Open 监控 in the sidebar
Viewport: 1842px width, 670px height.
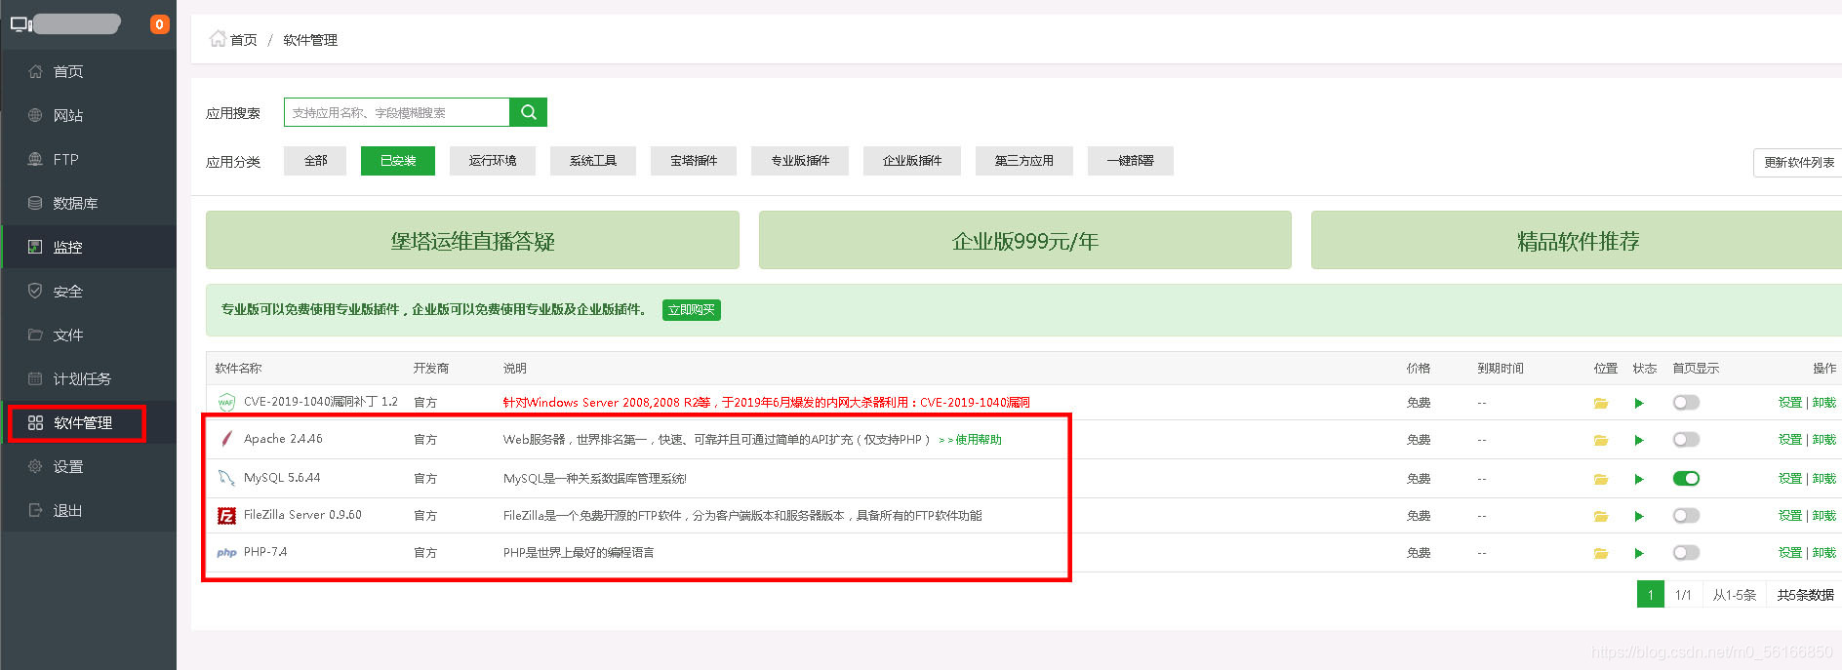tap(88, 247)
